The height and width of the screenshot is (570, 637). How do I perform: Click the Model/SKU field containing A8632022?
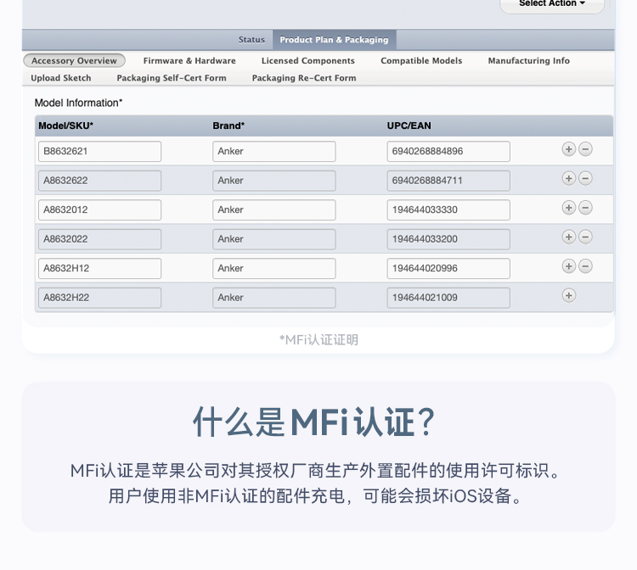(x=100, y=239)
